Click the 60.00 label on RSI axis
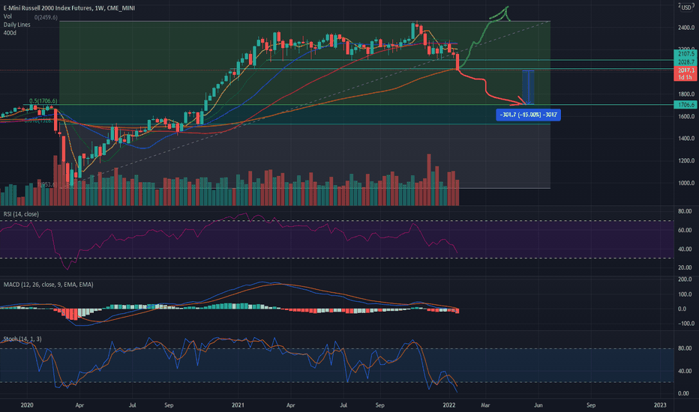This screenshot has width=699, height=412. tap(685, 230)
